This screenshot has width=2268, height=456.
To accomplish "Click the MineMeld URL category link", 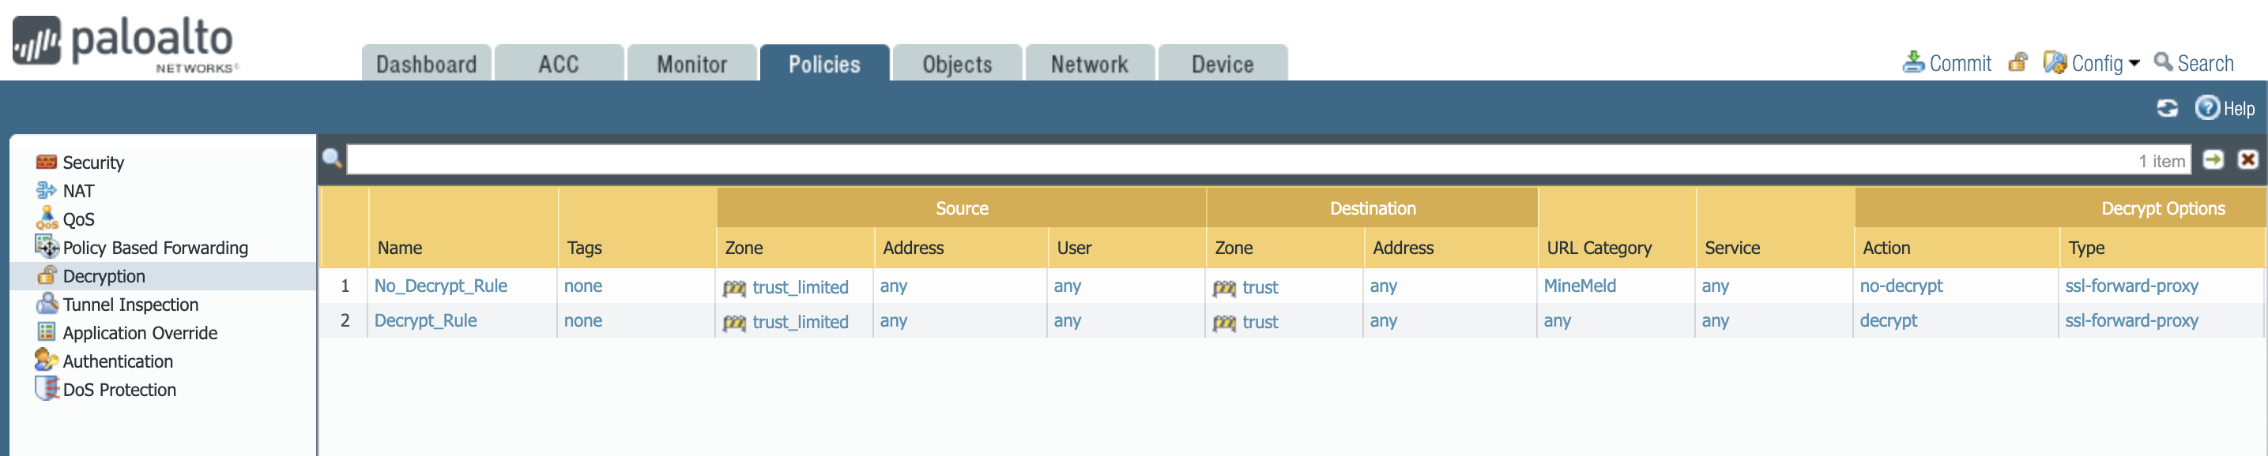I will pyautogui.click(x=1580, y=286).
